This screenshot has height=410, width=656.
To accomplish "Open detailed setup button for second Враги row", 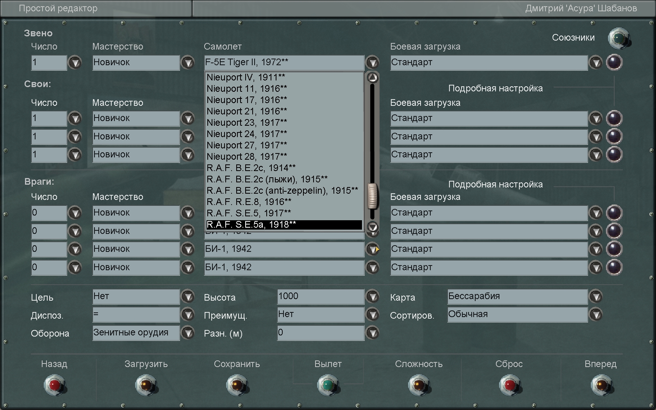I will coord(614,231).
